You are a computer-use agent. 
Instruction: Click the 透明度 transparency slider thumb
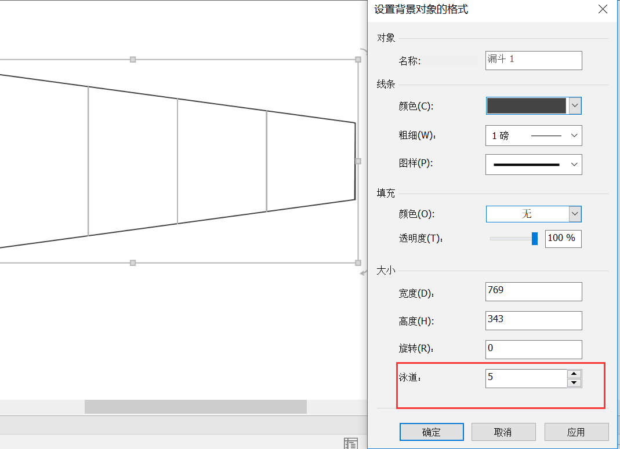[535, 239]
